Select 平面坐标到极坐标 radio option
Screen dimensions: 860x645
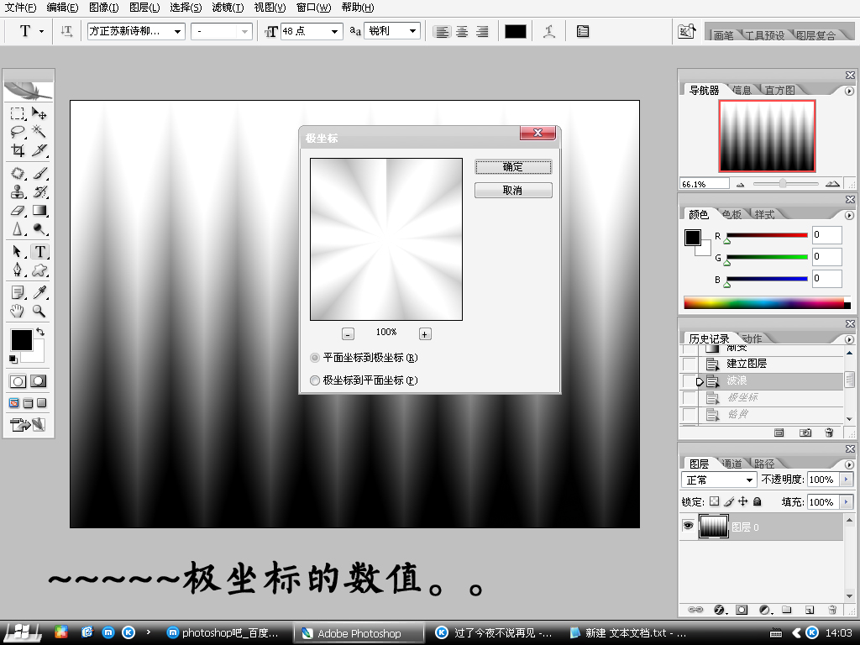316,358
